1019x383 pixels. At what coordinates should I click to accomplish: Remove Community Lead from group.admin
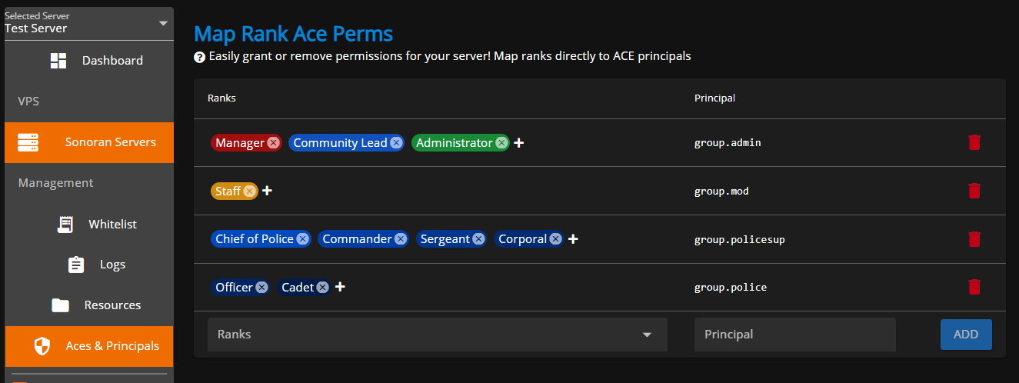pyautogui.click(x=396, y=143)
